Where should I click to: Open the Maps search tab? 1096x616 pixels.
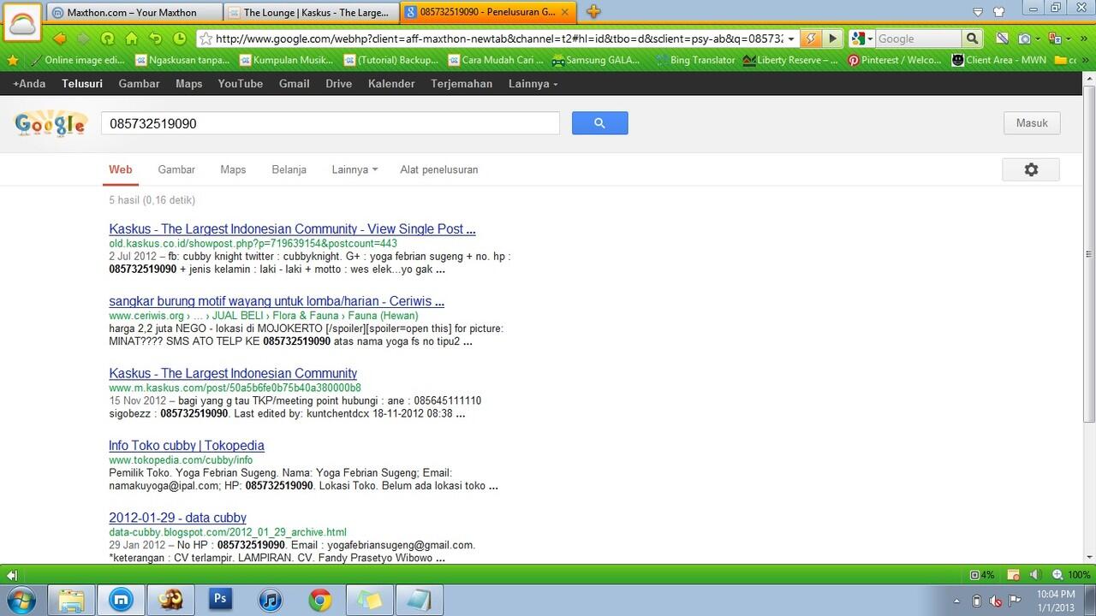click(x=233, y=169)
